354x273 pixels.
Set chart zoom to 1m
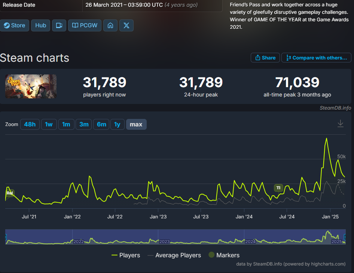pos(66,124)
